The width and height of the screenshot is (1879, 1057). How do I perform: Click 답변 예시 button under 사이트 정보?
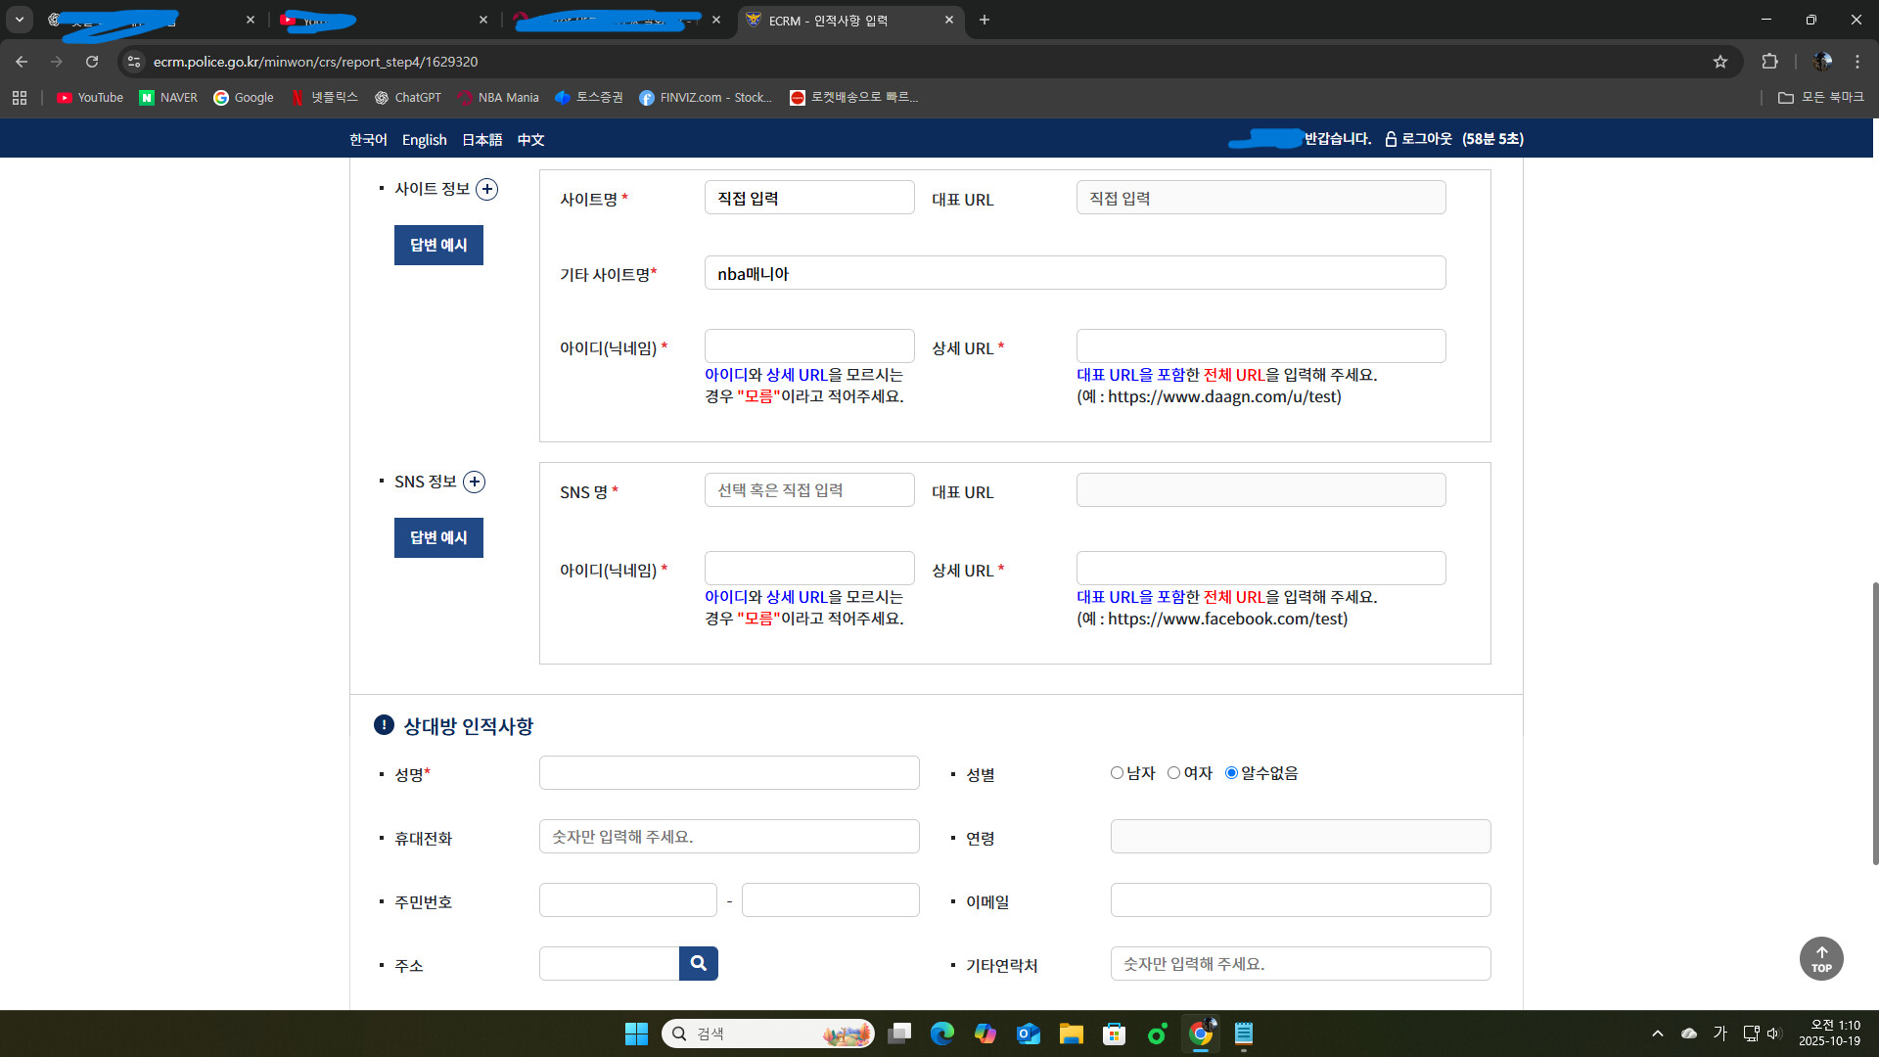[x=438, y=245]
